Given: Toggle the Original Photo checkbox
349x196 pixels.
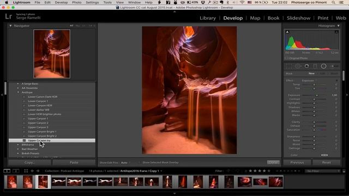Looking at the screenshot, I should [287, 58].
